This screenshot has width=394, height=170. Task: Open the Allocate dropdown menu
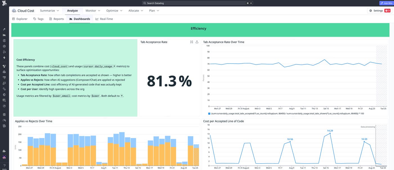click(x=136, y=11)
